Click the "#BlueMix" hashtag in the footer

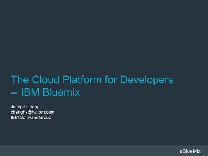pos(190,151)
